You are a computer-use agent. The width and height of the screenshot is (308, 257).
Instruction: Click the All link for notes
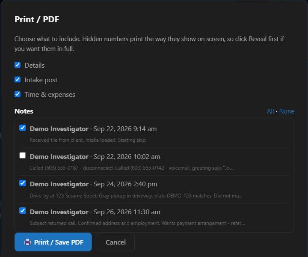tap(270, 111)
